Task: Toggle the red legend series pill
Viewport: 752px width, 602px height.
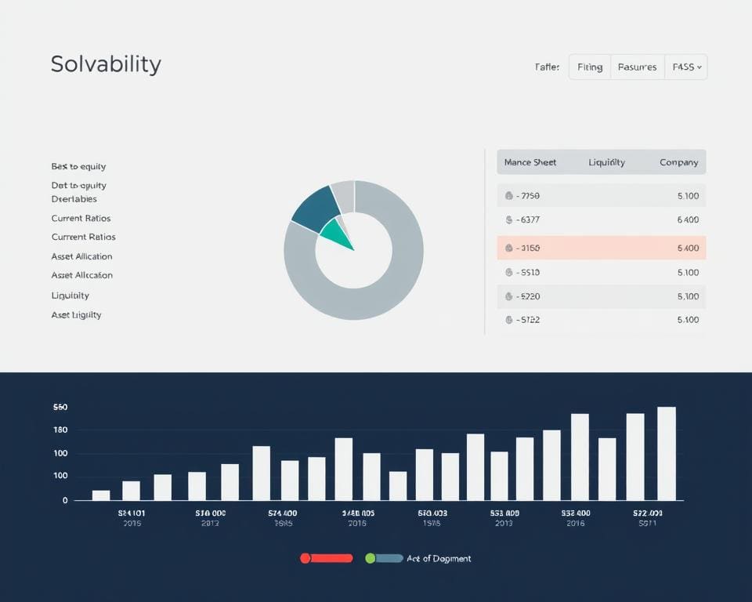Action: pyautogui.click(x=327, y=558)
